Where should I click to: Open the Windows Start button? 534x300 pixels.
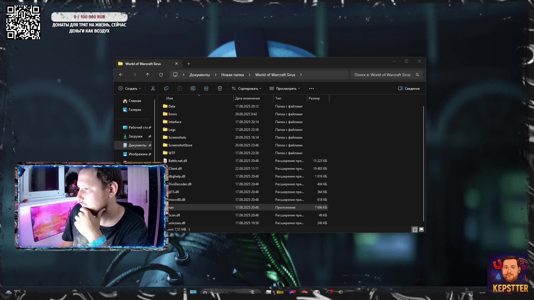coord(193,292)
